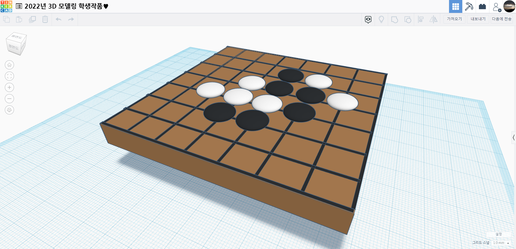Click the 다음에 전송 send-to button

tap(502, 19)
